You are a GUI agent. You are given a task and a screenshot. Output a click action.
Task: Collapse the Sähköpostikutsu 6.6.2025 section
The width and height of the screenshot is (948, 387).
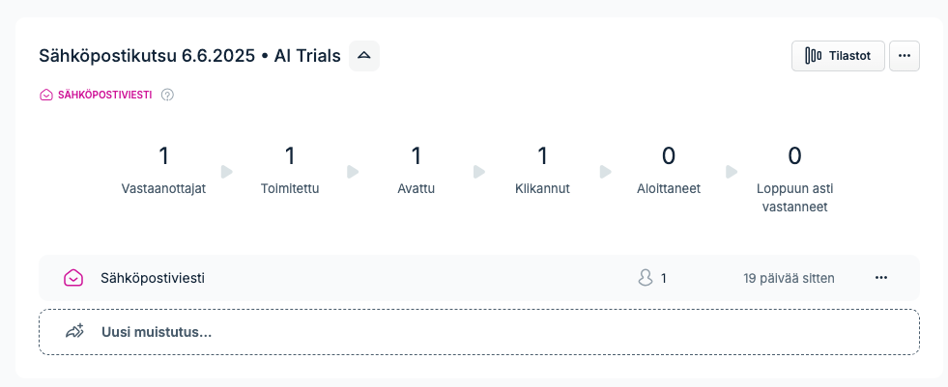coord(364,56)
